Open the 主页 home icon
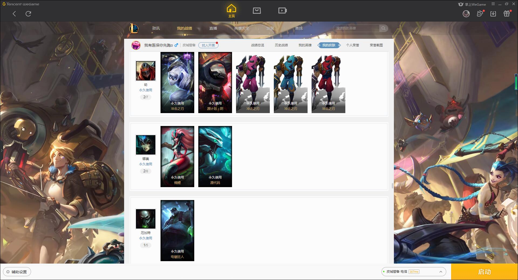 231,11
